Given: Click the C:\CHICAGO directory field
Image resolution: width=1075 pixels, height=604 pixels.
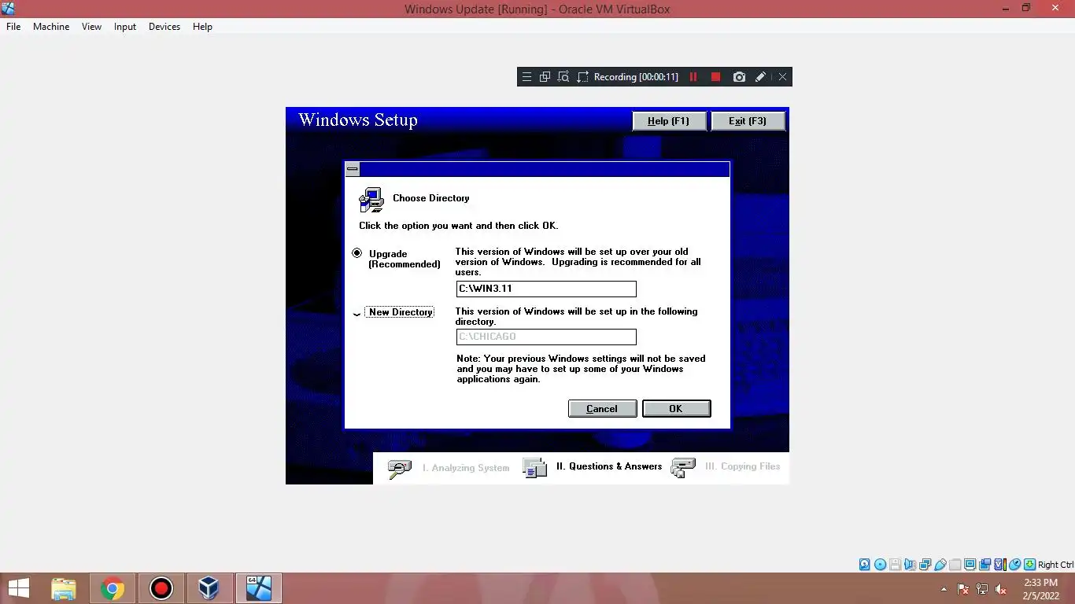Looking at the screenshot, I should [x=546, y=337].
